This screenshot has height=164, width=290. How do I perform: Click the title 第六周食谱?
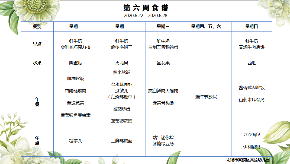point(146,8)
